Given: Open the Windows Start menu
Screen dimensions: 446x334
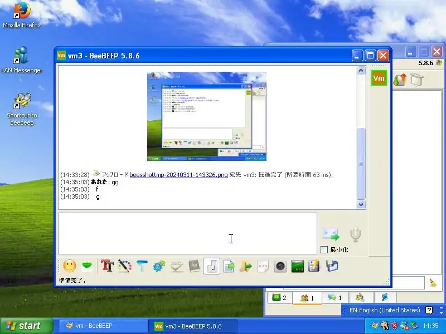Looking at the screenshot, I should pyautogui.click(x=27, y=326).
